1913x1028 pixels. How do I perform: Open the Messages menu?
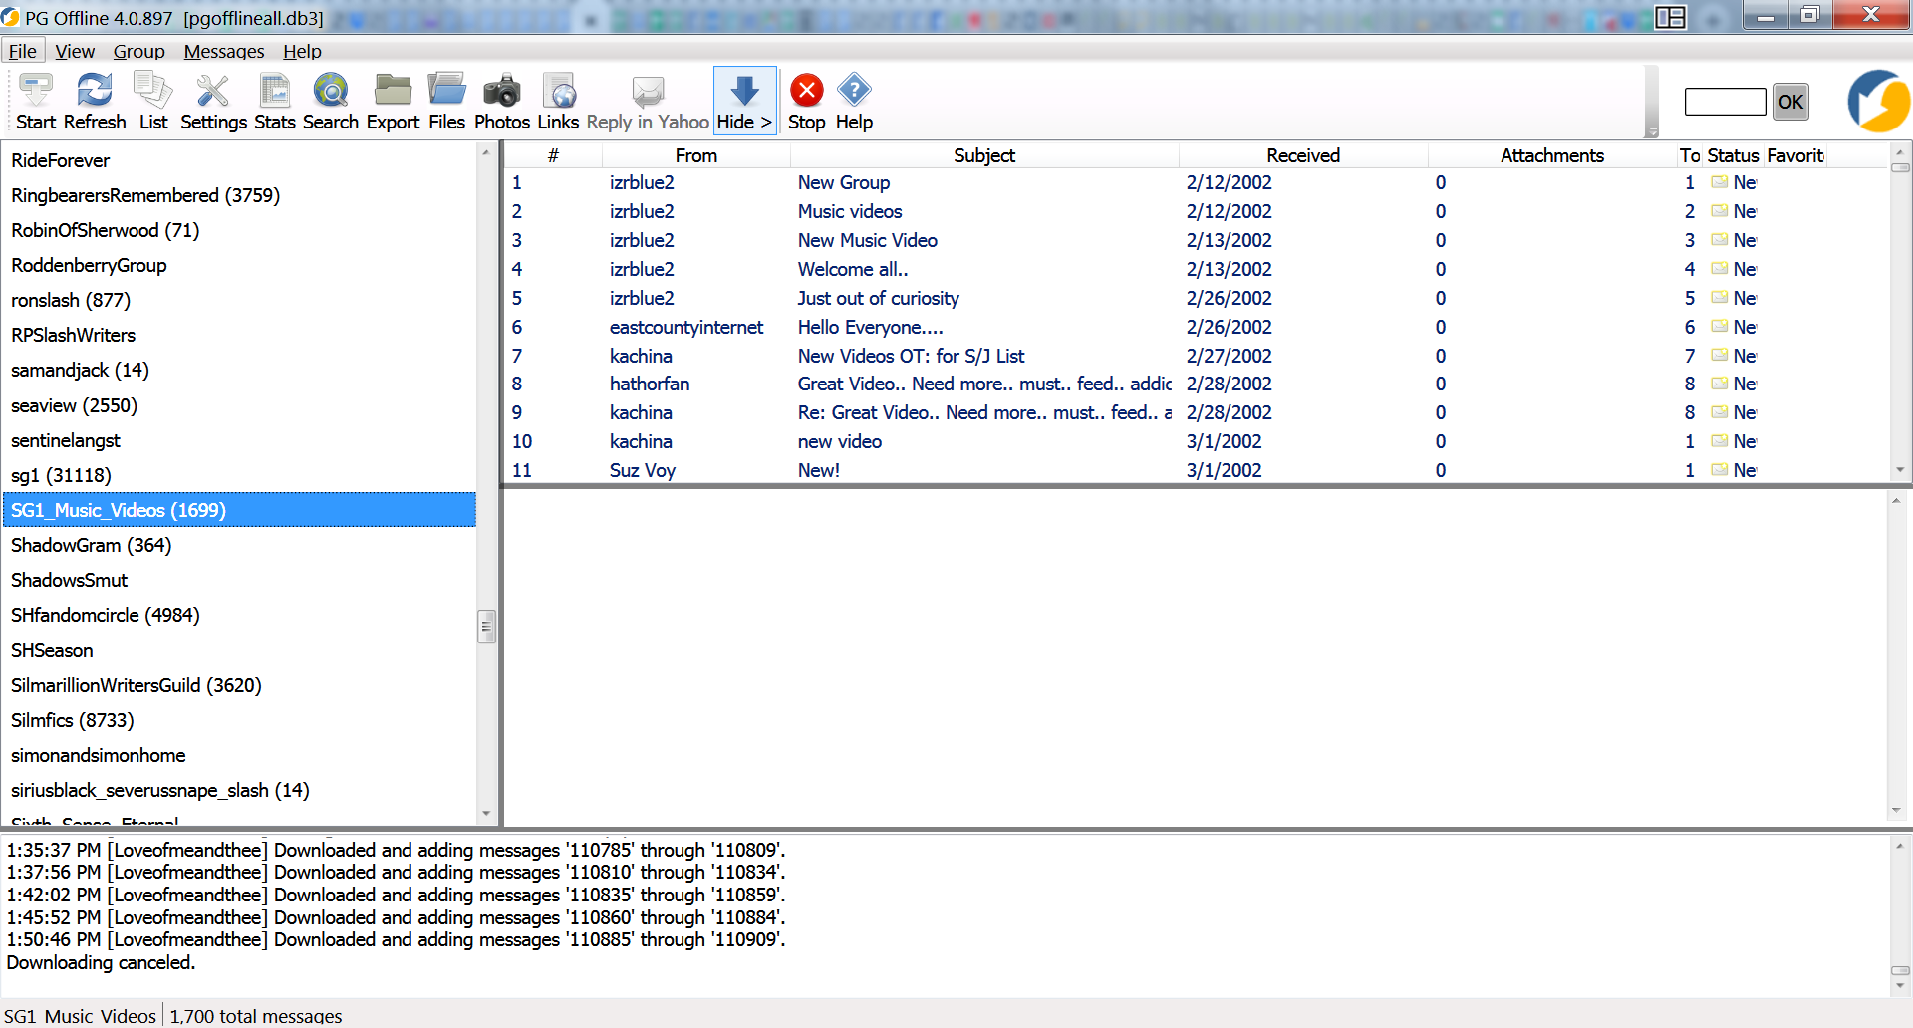224,51
